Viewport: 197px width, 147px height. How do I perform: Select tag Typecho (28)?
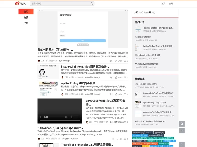point(159,133)
